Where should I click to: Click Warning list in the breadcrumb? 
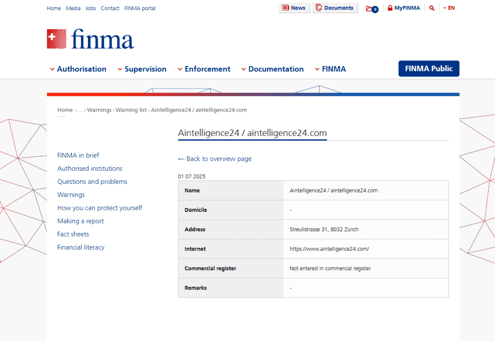[131, 110]
